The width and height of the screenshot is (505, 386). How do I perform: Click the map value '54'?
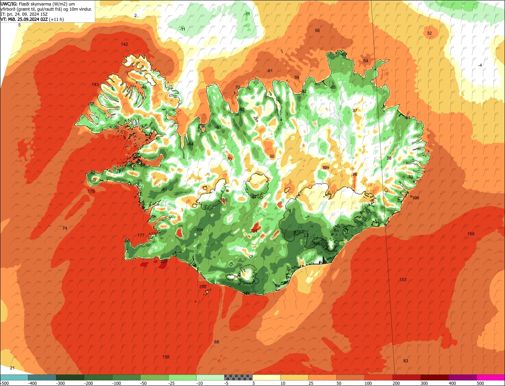pos(366,61)
